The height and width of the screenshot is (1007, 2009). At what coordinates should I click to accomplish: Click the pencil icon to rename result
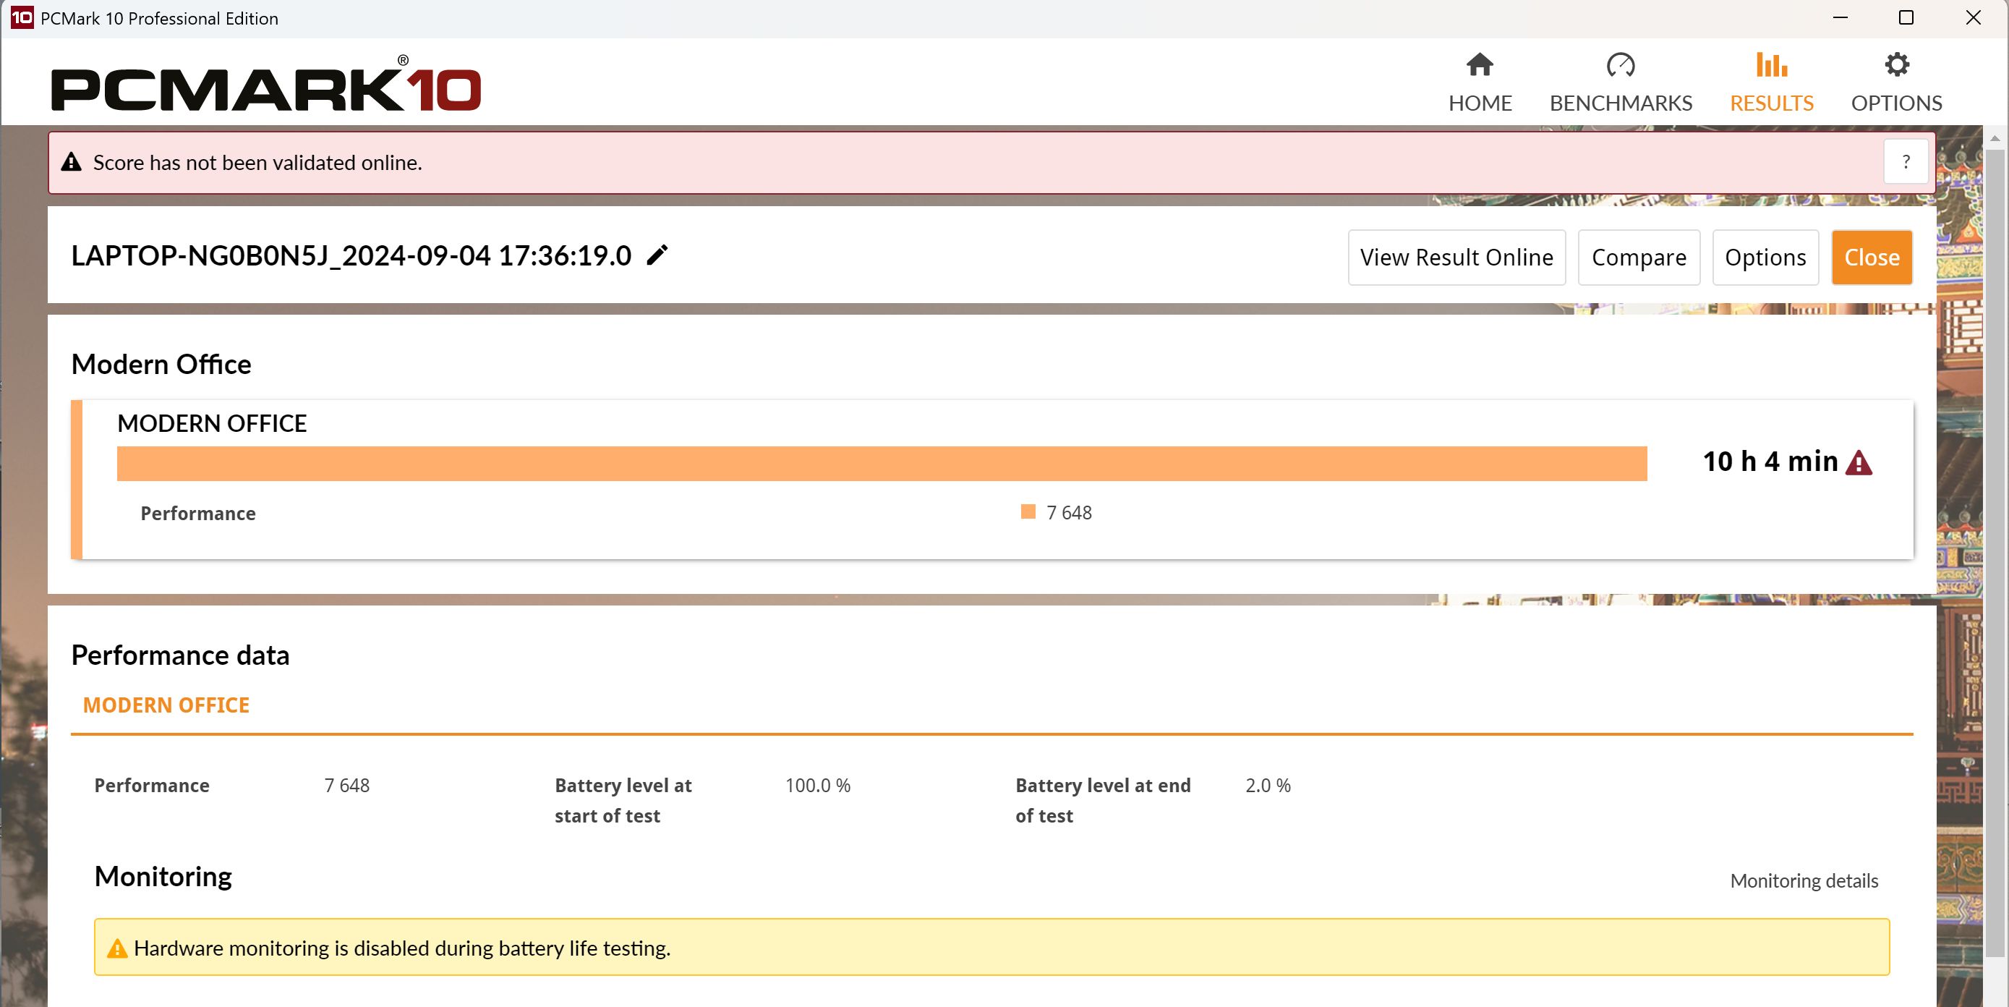[x=657, y=255]
